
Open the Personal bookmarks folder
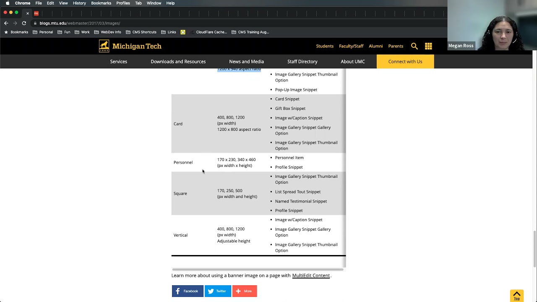[x=43, y=32]
